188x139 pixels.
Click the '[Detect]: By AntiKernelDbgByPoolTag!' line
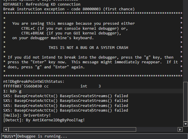(44, 120)
